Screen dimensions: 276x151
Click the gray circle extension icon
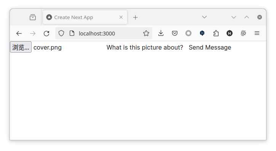(x=188, y=33)
